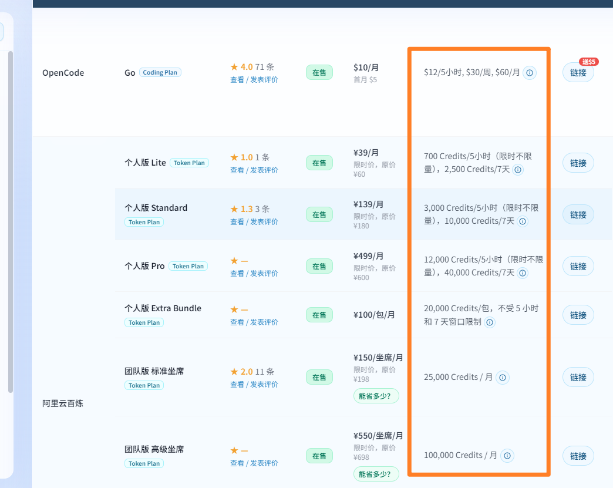Open 链接 button for 团队版 标准坐席
The image size is (613, 488).
[x=578, y=378]
